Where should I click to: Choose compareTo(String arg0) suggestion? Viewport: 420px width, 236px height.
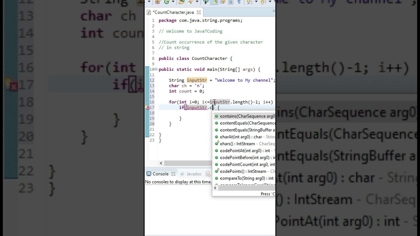[x=244, y=178]
